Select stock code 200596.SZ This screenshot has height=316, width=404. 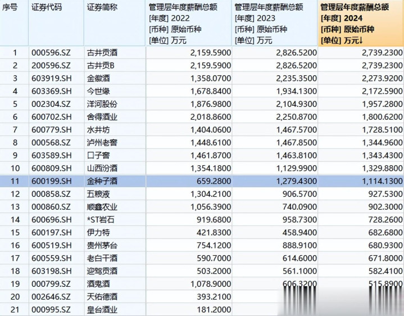pos(51,66)
